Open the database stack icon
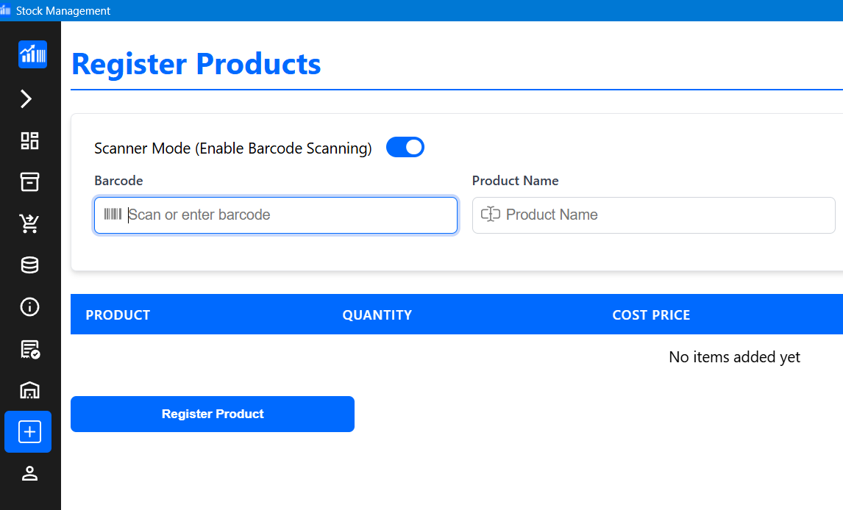 click(x=29, y=265)
